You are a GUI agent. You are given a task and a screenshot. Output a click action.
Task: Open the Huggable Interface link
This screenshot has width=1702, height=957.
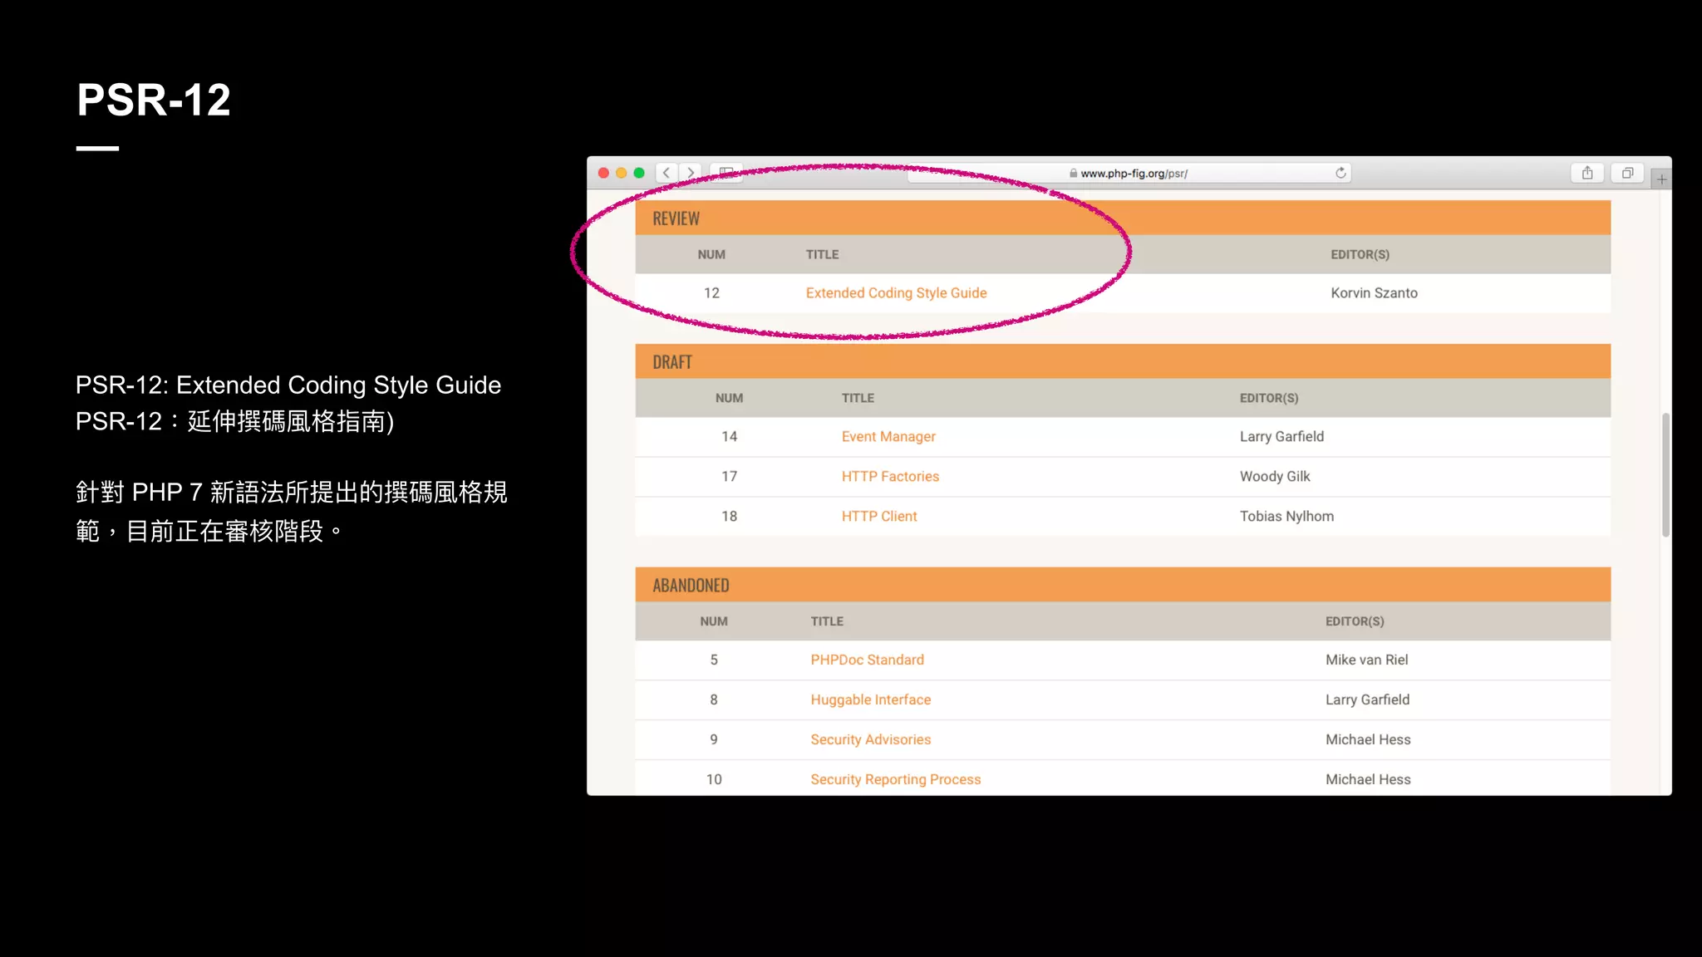tap(870, 700)
